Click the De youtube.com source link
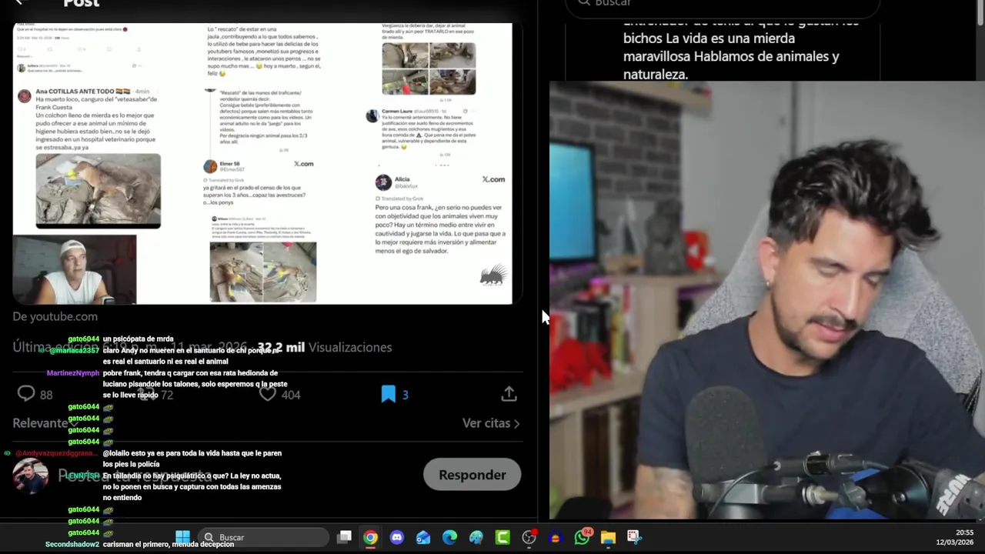This screenshot has width=985, height=554. 55,316
